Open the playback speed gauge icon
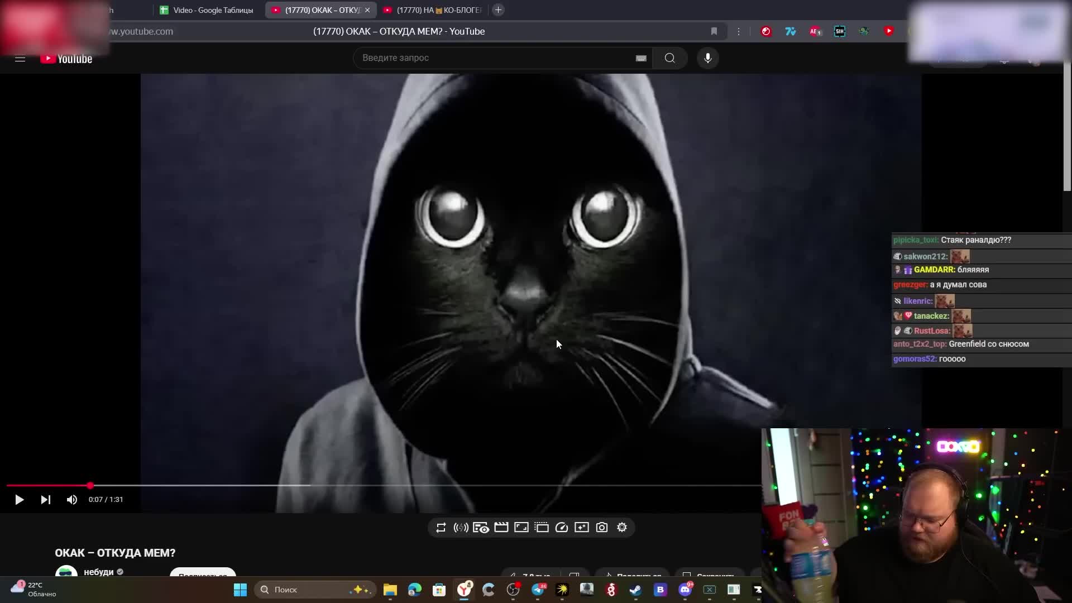The width and height of the screenshot is (1072, 603). click(x=562, y=528)
